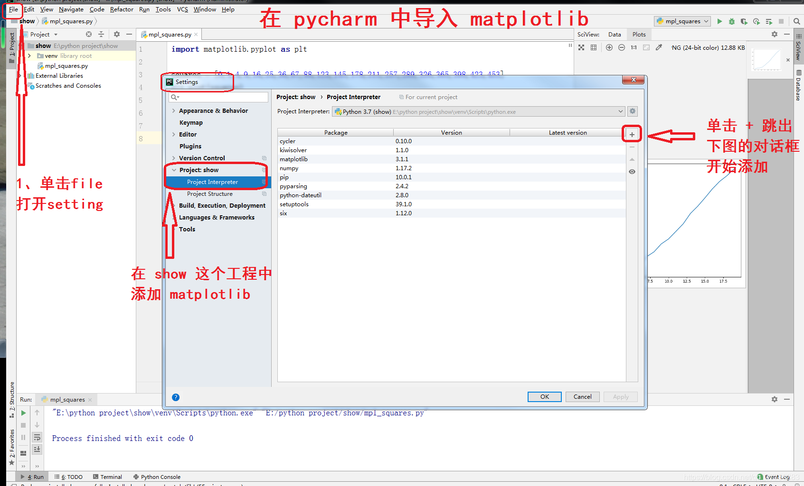Screen dimensions: 804x486
Task: Collapse Project: show settings section
Action: point(174,170)
